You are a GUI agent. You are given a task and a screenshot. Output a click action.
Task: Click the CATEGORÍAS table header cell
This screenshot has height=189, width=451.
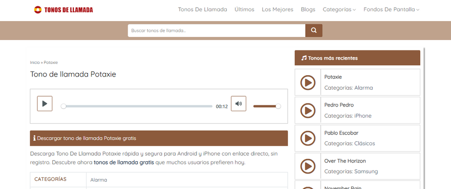[58, 180]
